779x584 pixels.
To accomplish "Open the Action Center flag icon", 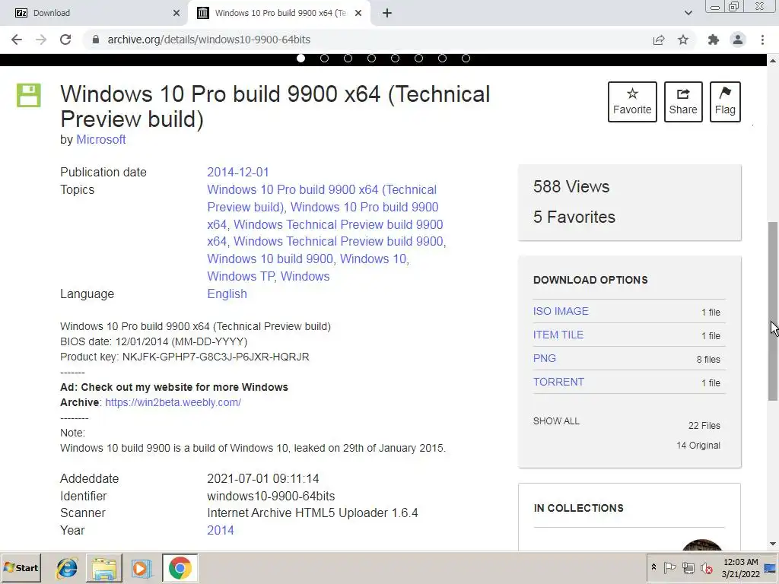I will tap(669, 567).
